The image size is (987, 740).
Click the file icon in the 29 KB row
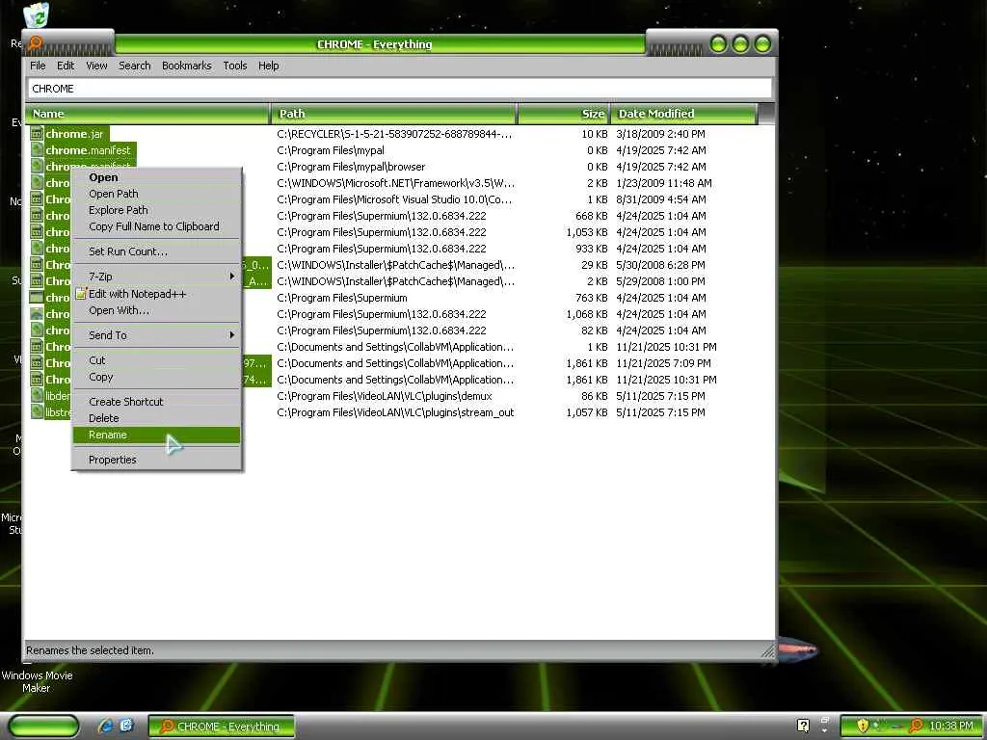pos(38,264)
